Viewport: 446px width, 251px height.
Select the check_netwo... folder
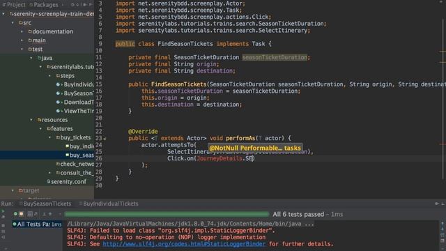tap(75, 164)
